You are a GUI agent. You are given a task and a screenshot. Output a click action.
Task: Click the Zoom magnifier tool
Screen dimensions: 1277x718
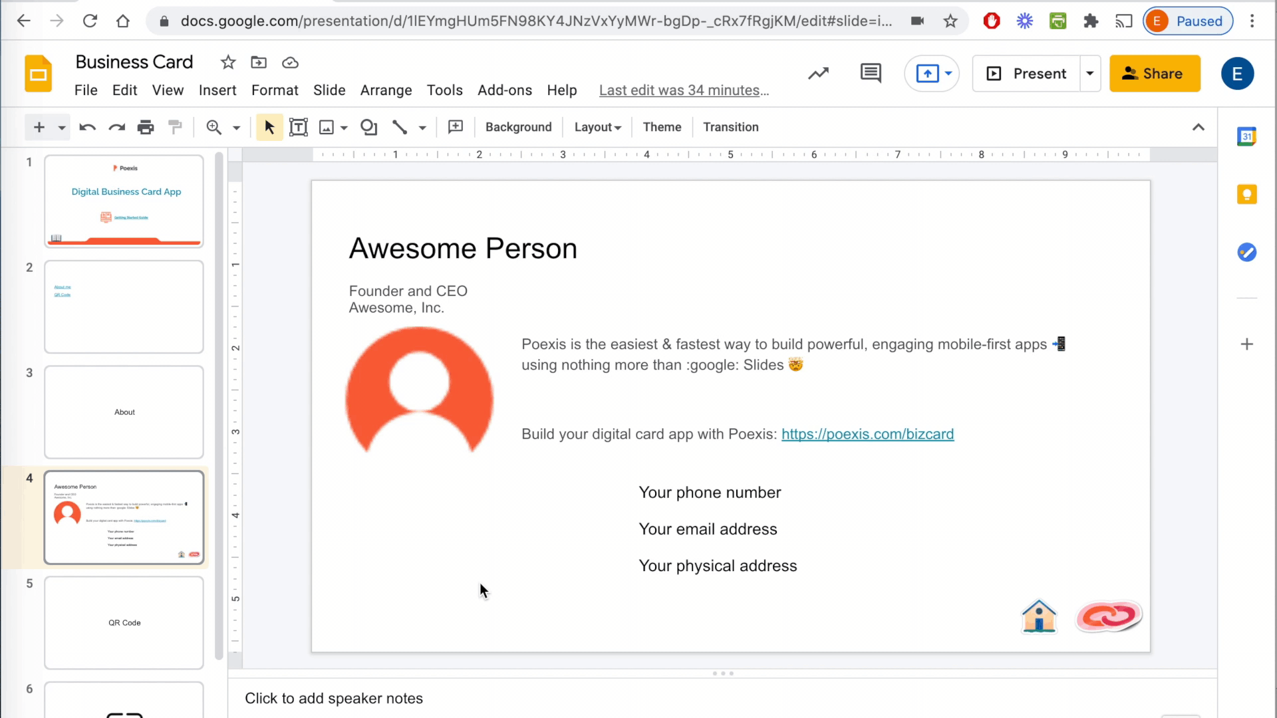coord(213,127)
